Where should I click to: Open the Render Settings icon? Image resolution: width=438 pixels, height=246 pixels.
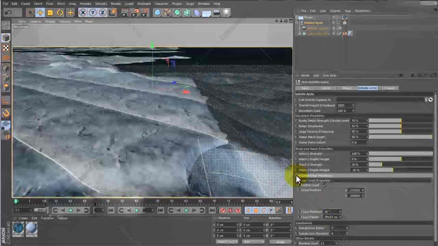[x=144, y=13]
